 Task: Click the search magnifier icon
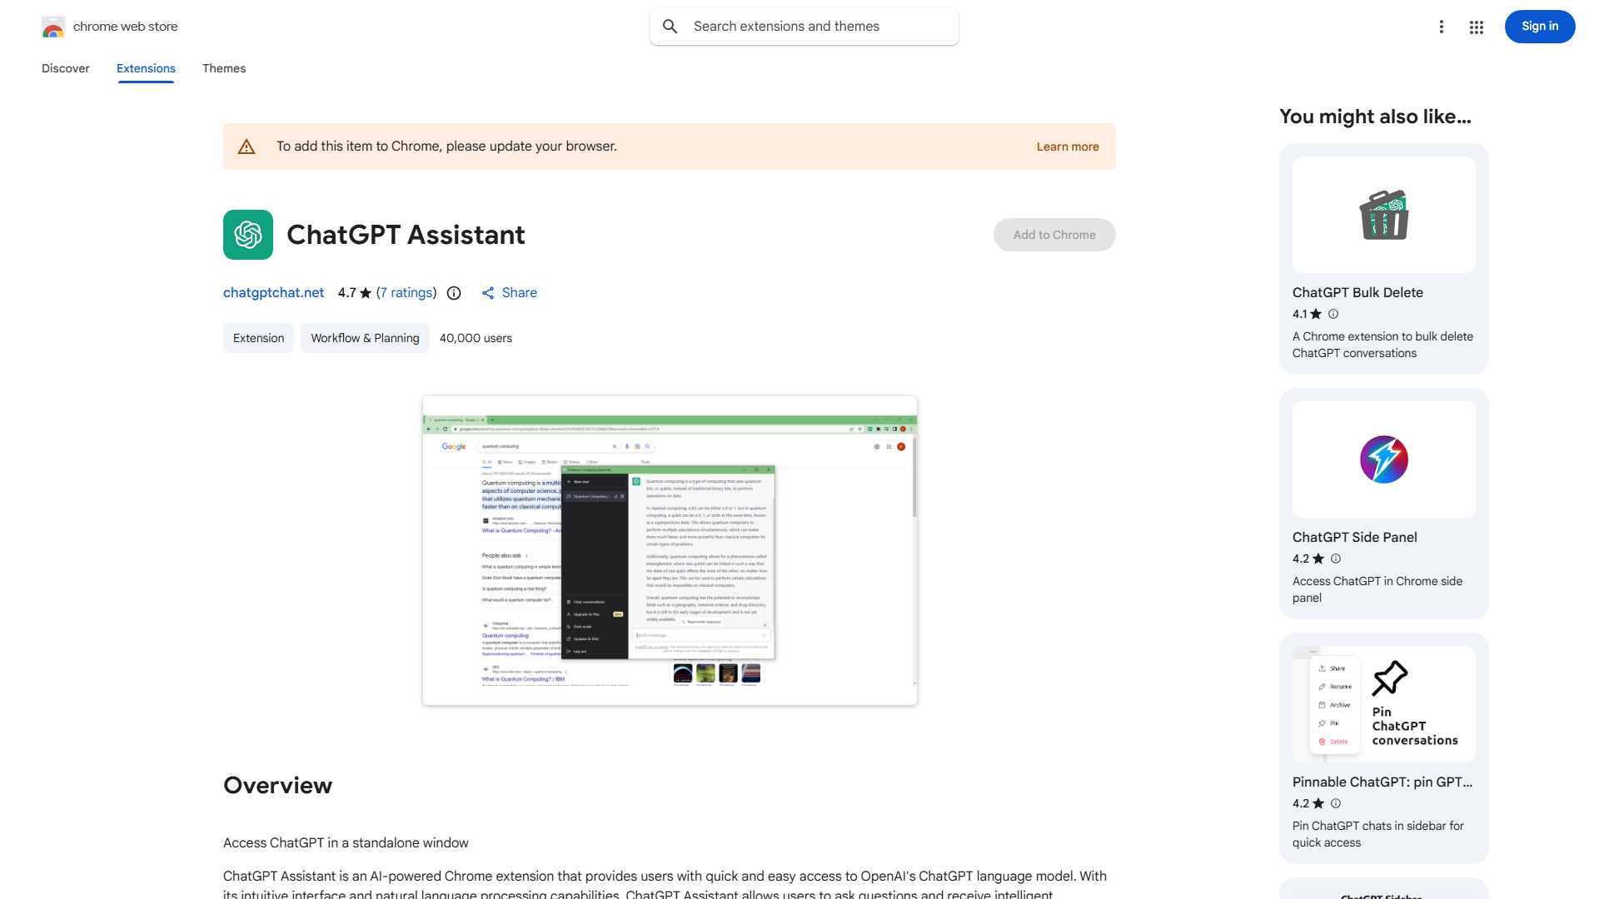[670, 26]
